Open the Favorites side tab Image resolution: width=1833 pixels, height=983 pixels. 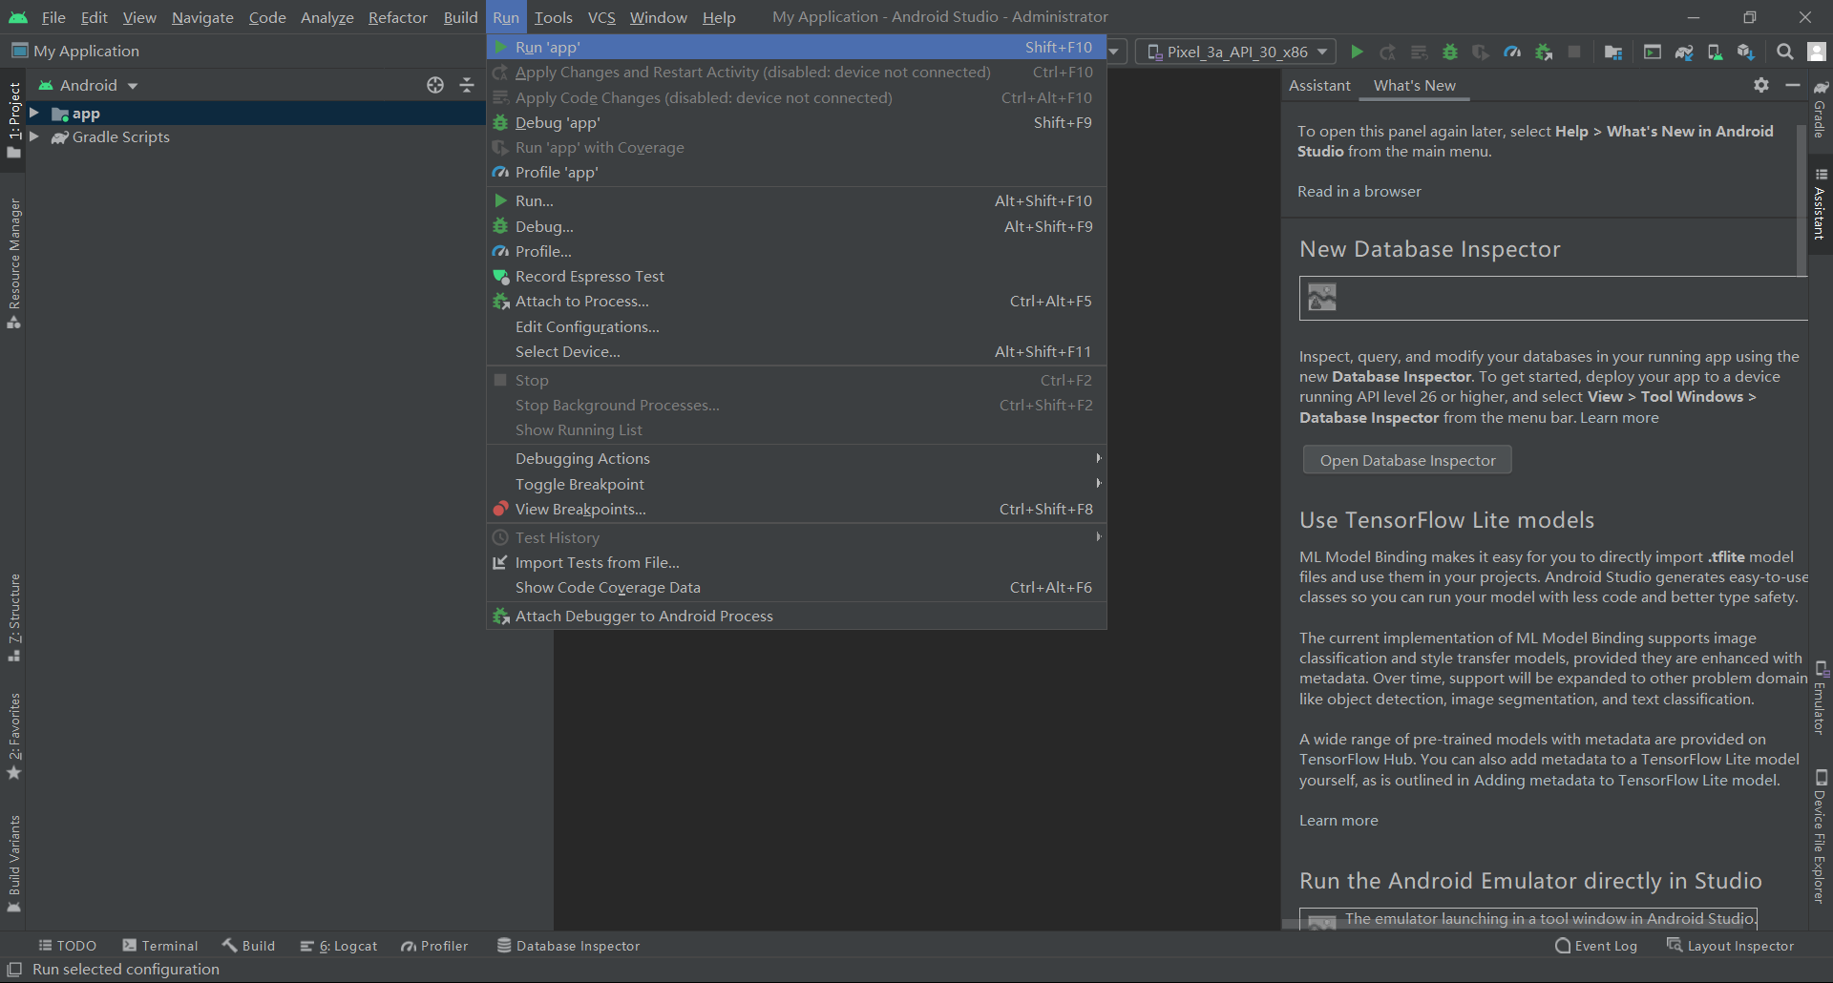13,736
